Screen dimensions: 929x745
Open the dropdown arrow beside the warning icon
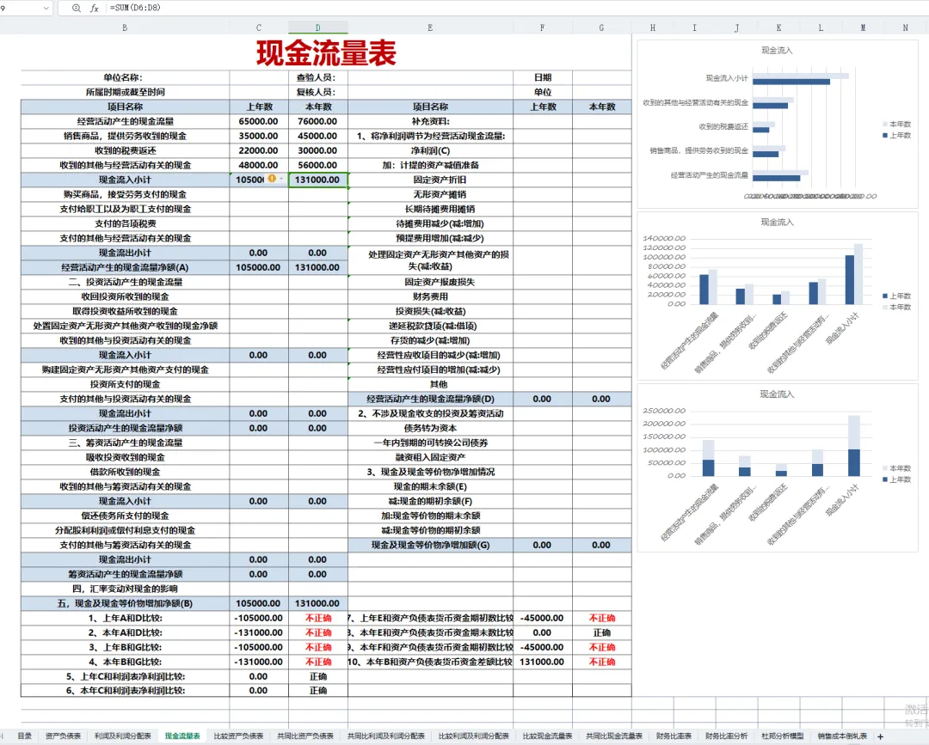click(x=280, y=179)
